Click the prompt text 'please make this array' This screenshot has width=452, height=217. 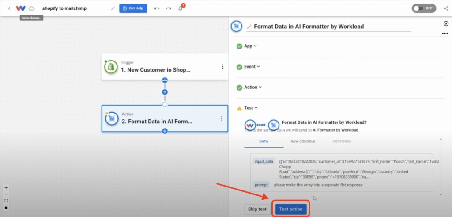click(x=318, y=185)
